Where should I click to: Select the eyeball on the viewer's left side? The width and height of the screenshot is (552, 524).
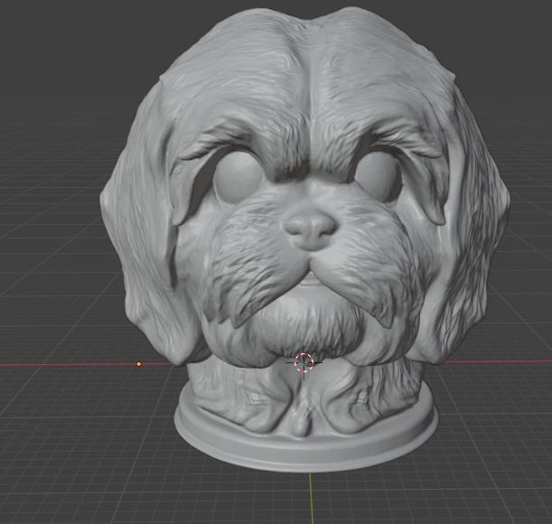pyautogui.click(x=238, y=177)
